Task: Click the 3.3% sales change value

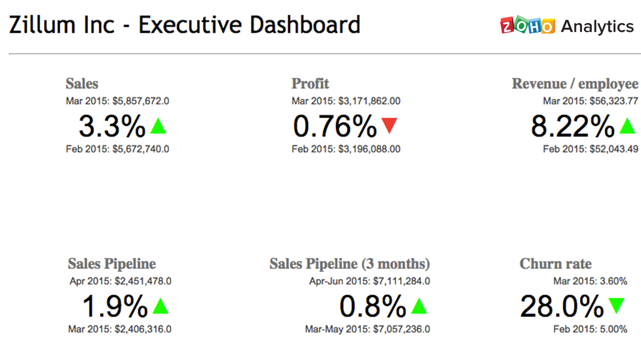Action: tap(112, 126)
